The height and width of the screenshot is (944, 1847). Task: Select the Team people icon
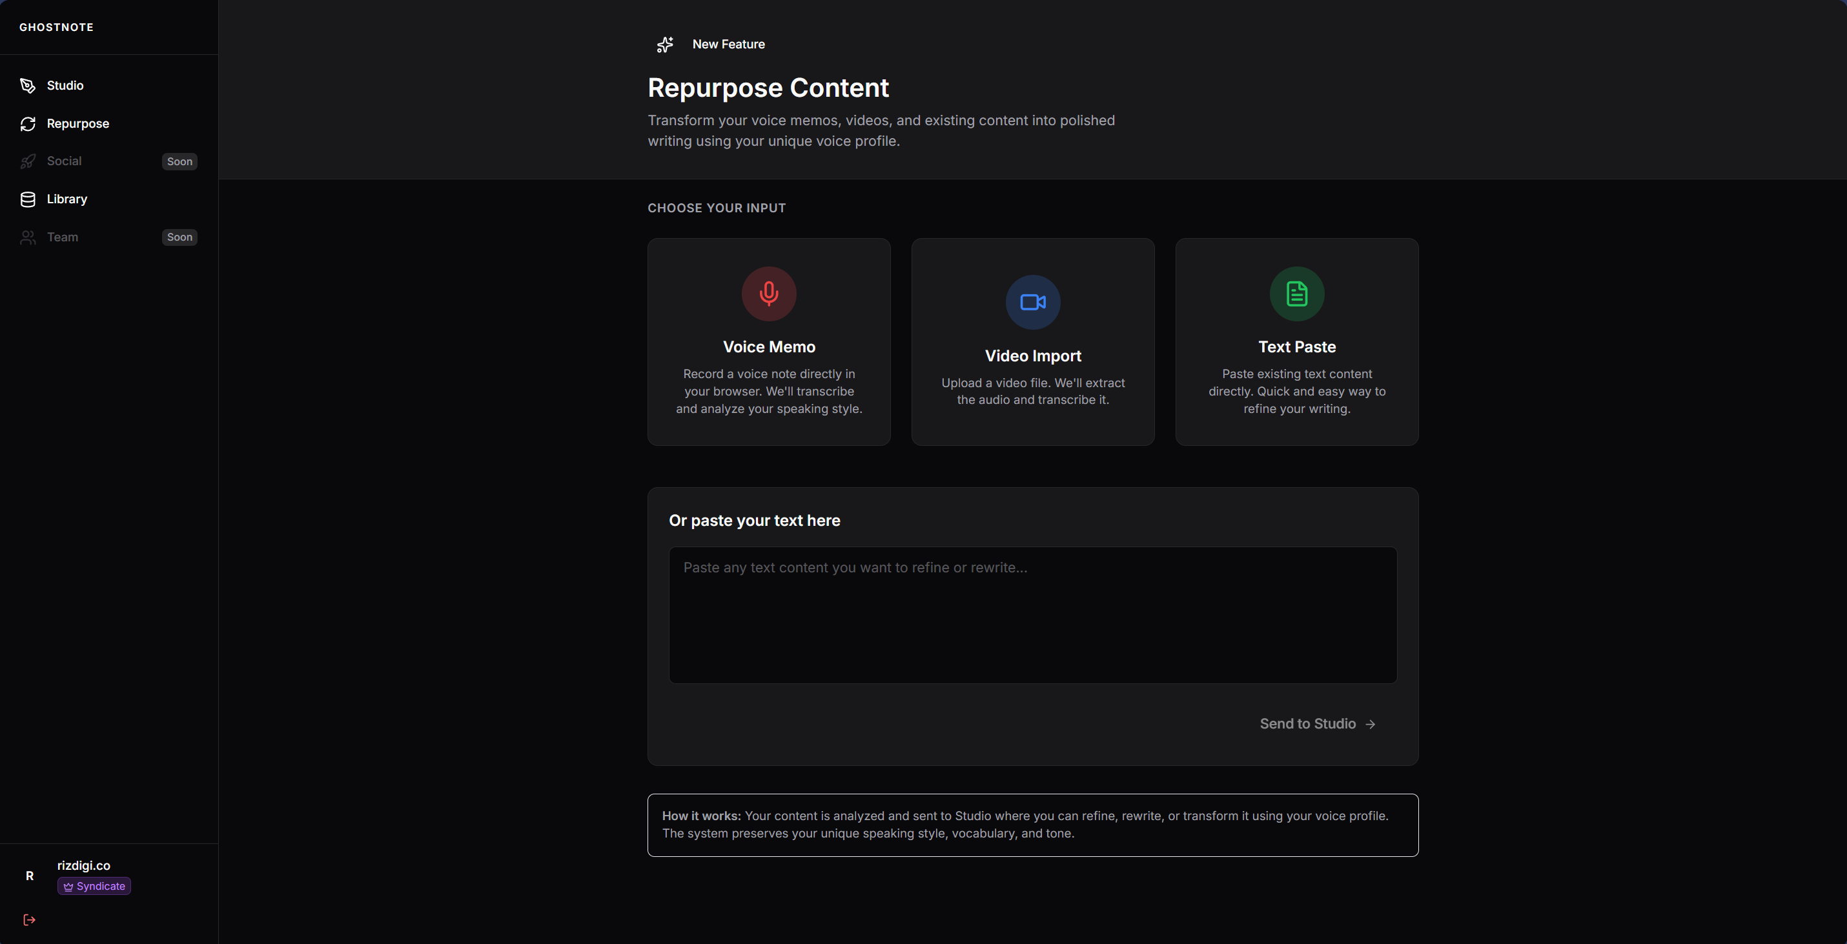pyautogui.click(x=28, y=237)
